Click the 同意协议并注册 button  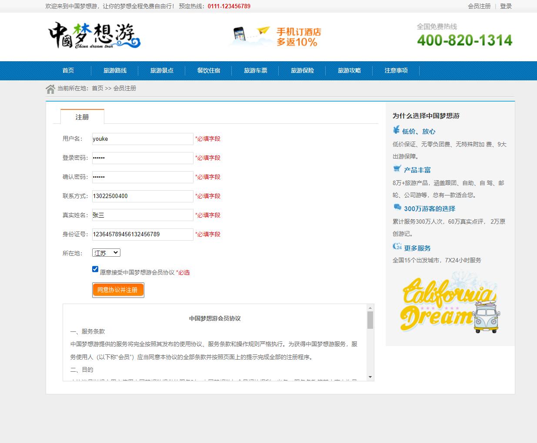[118, 290]
